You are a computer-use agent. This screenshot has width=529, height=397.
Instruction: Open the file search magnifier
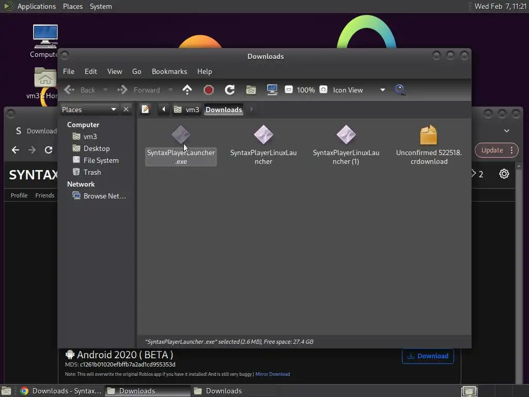pyautogui.click(x=400, y=90)
